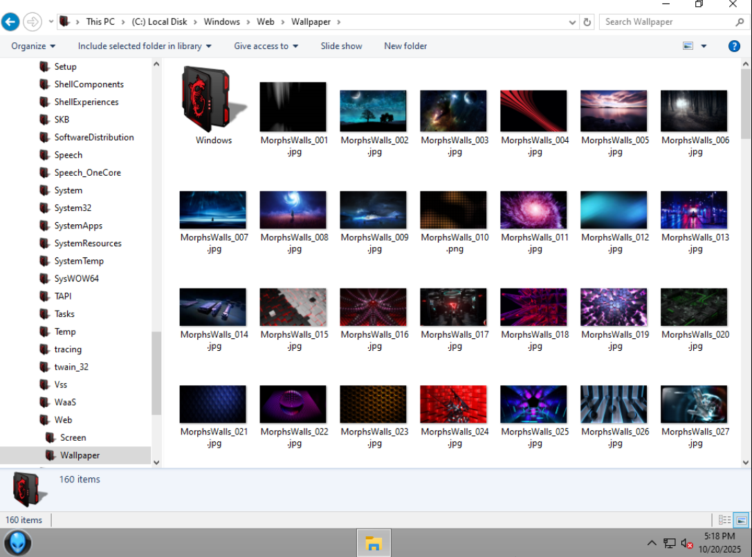The height and width of the screenshot is (557, 752).
Task: Select SystemApps folder in tree
Action: point(78,226)
